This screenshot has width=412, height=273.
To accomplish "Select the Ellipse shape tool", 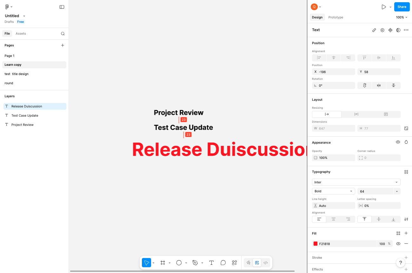I will tap(179, 263).
